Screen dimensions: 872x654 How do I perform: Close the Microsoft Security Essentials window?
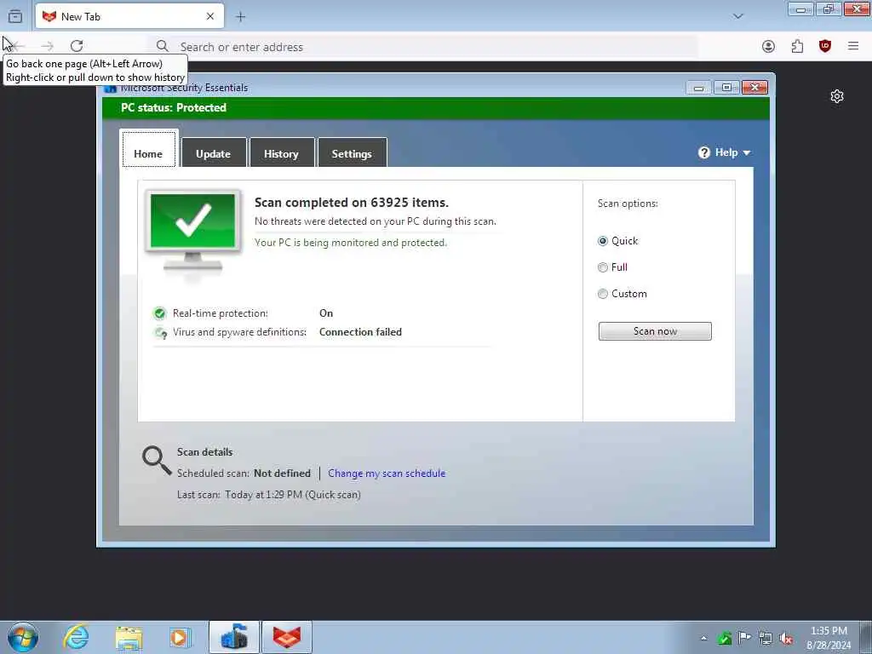(754, 88)
